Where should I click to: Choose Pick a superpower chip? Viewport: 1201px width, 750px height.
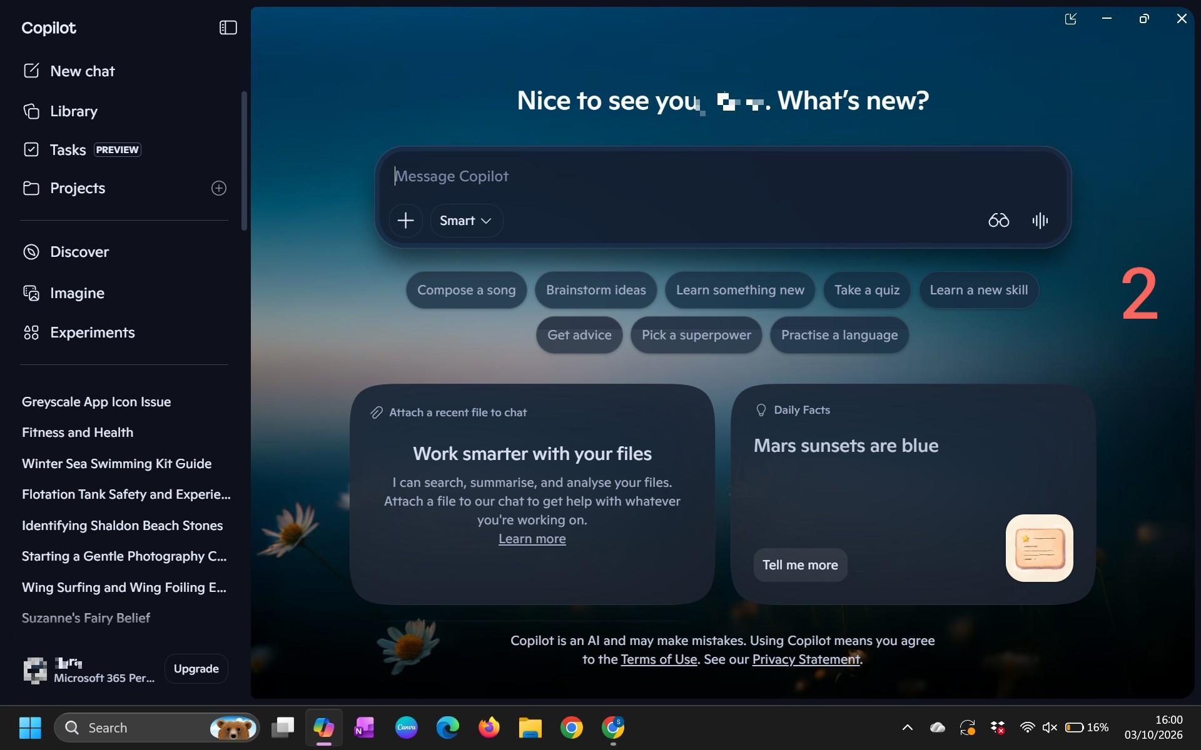pyautogui.click(x=696, y=335)
